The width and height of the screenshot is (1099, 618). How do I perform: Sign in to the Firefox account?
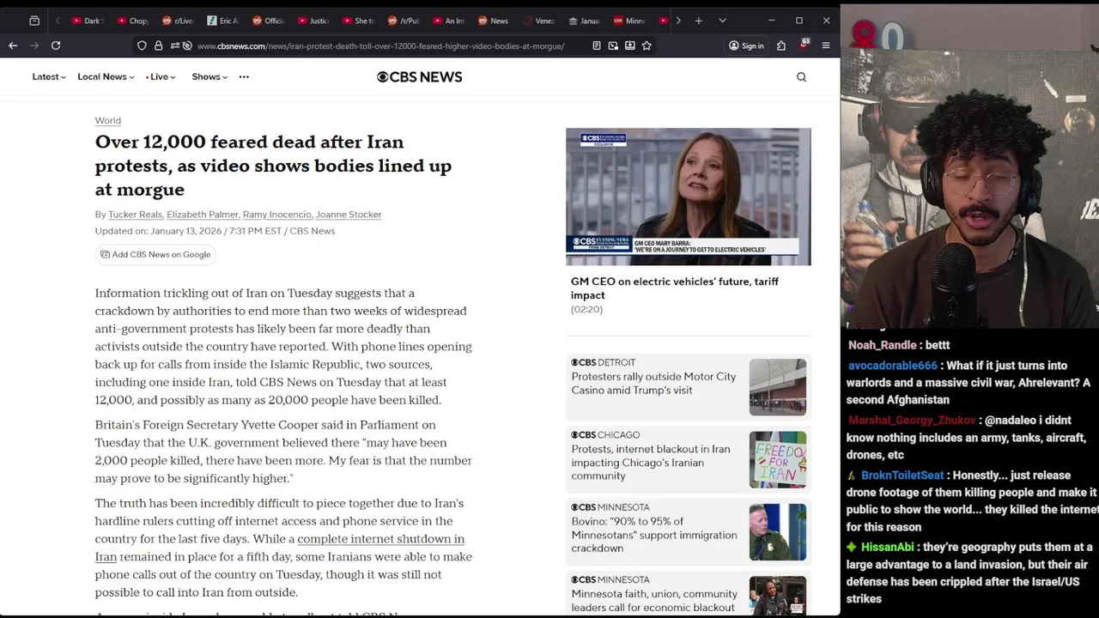[x=746, y=45]
